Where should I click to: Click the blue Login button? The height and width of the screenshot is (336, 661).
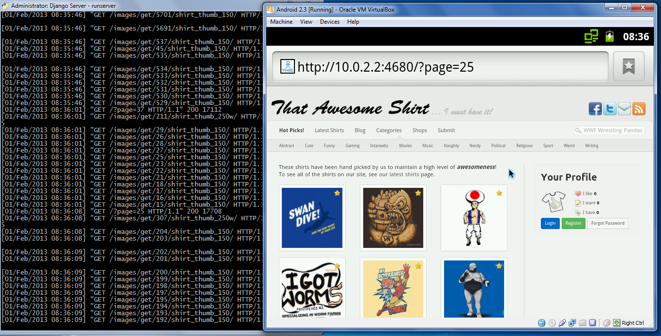(x=550, y=223)
